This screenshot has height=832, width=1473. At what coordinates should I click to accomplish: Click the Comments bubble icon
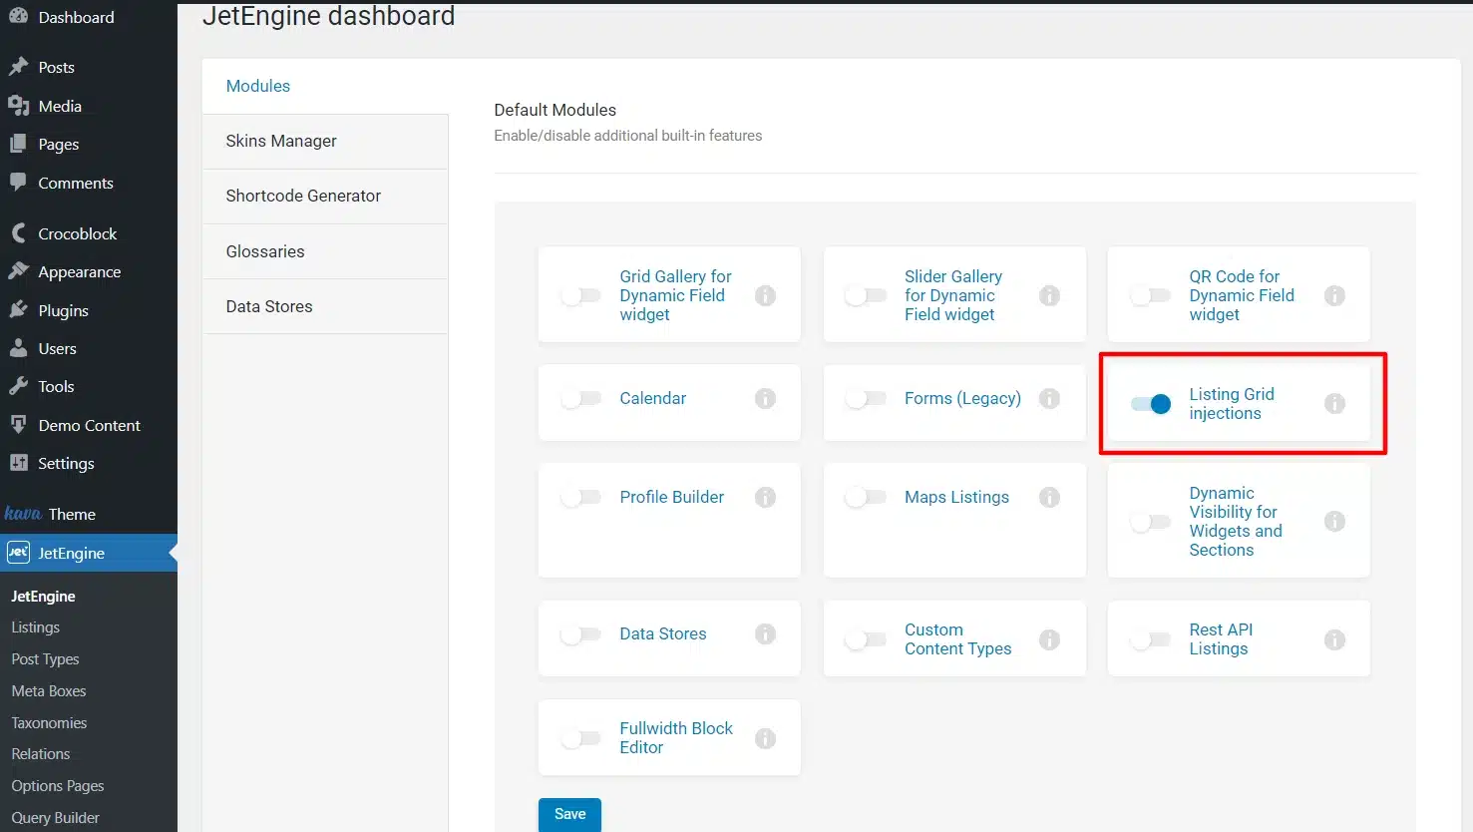[18, 183]
